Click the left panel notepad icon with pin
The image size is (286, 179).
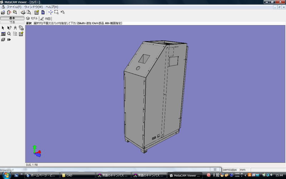21,34
